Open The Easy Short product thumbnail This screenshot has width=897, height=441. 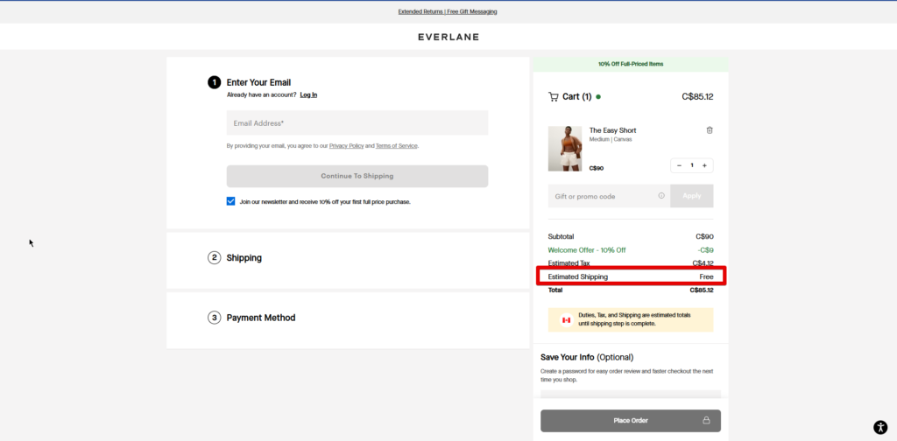click(564, 149)
